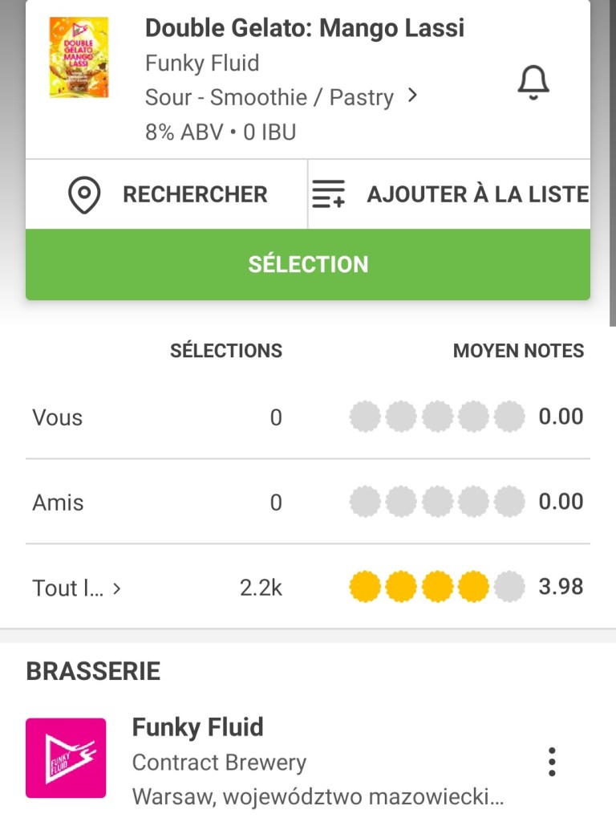Select the Amis row label
The image size is (616, 822).
click(x=58, y=503)
